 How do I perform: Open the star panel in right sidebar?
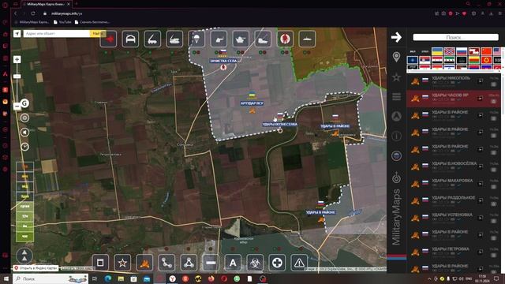[x=396, y=77]
